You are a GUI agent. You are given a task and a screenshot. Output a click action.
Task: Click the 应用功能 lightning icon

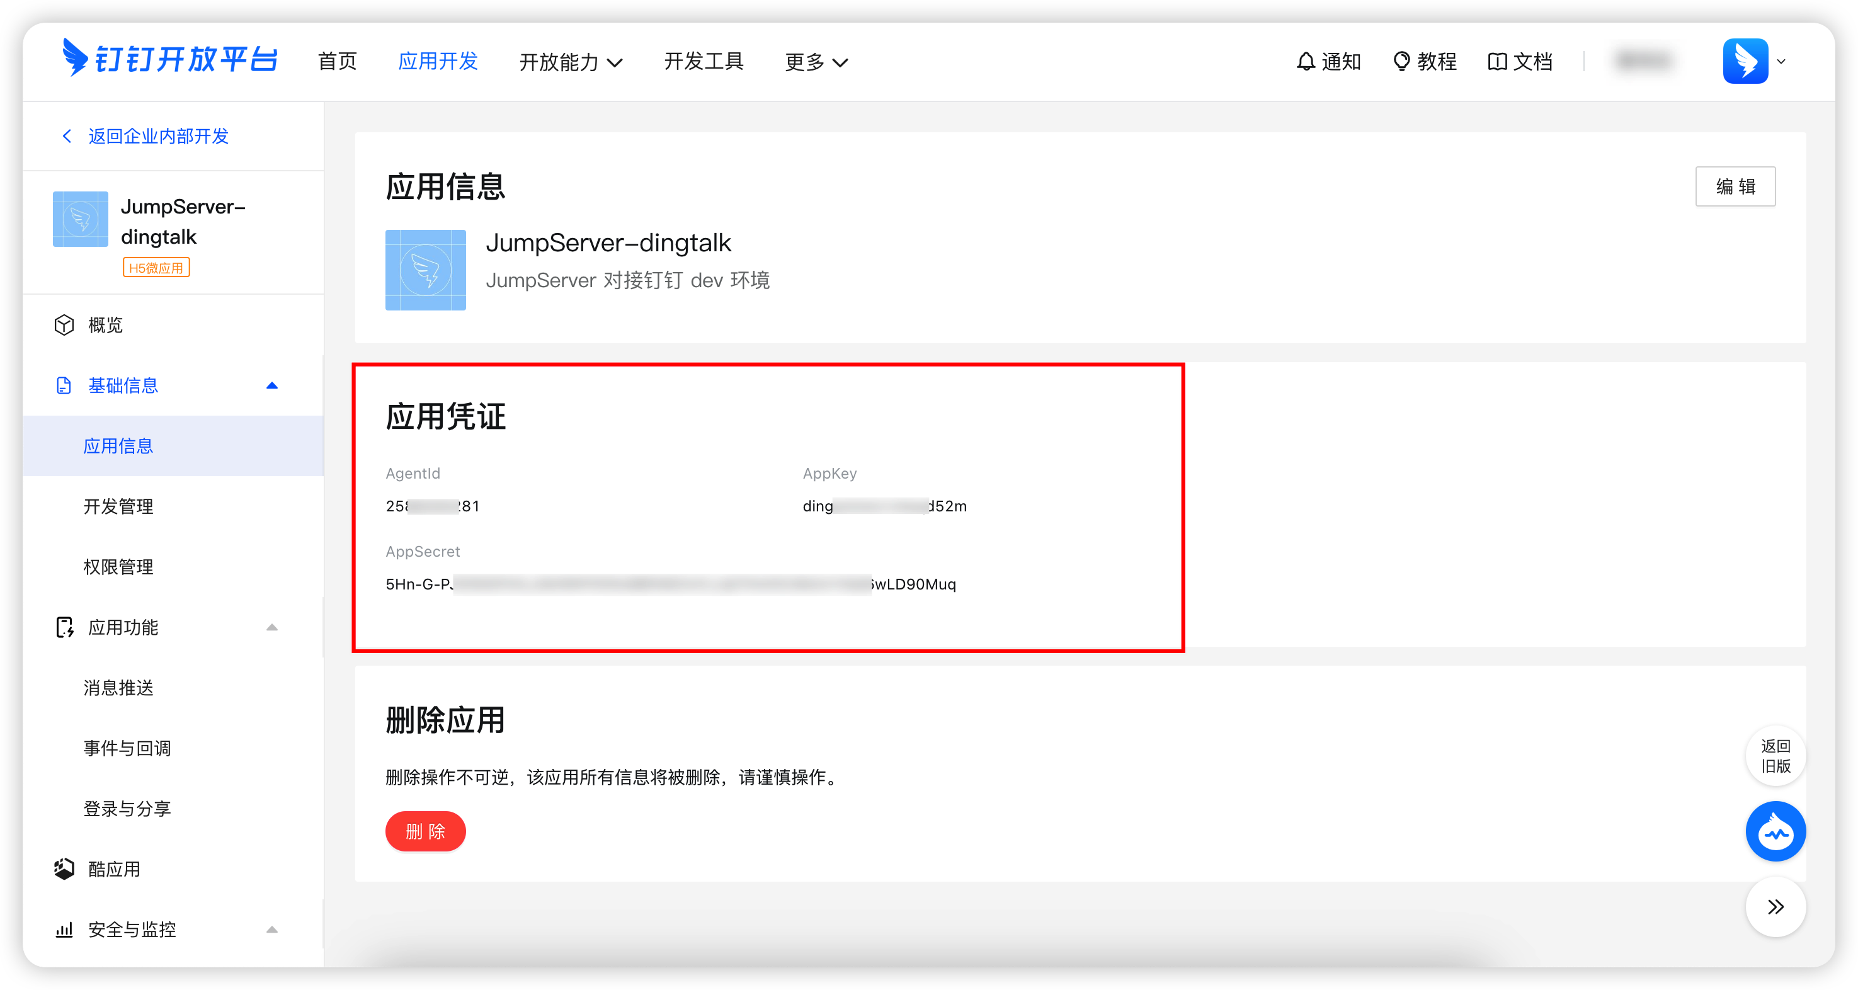[64, 627]
